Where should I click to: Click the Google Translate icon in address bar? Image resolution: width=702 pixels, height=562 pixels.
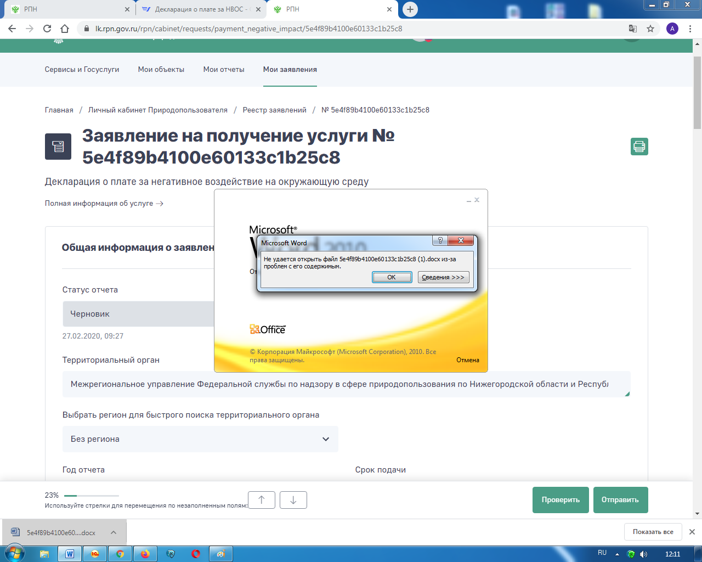[x=632, y=29]
